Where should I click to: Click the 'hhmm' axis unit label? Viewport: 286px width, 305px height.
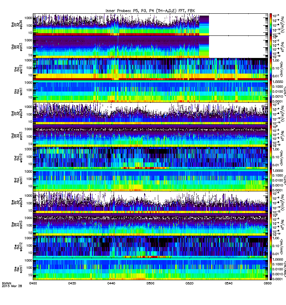pos(6,283)
